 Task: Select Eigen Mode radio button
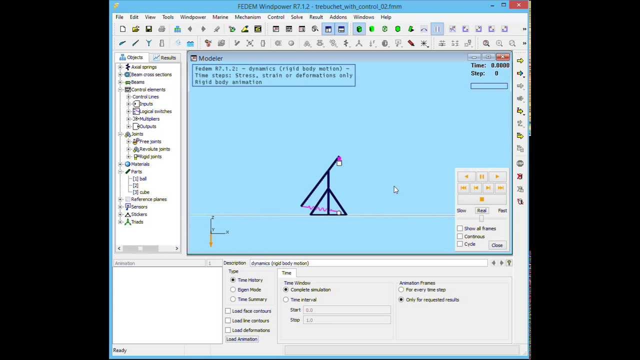233,289
